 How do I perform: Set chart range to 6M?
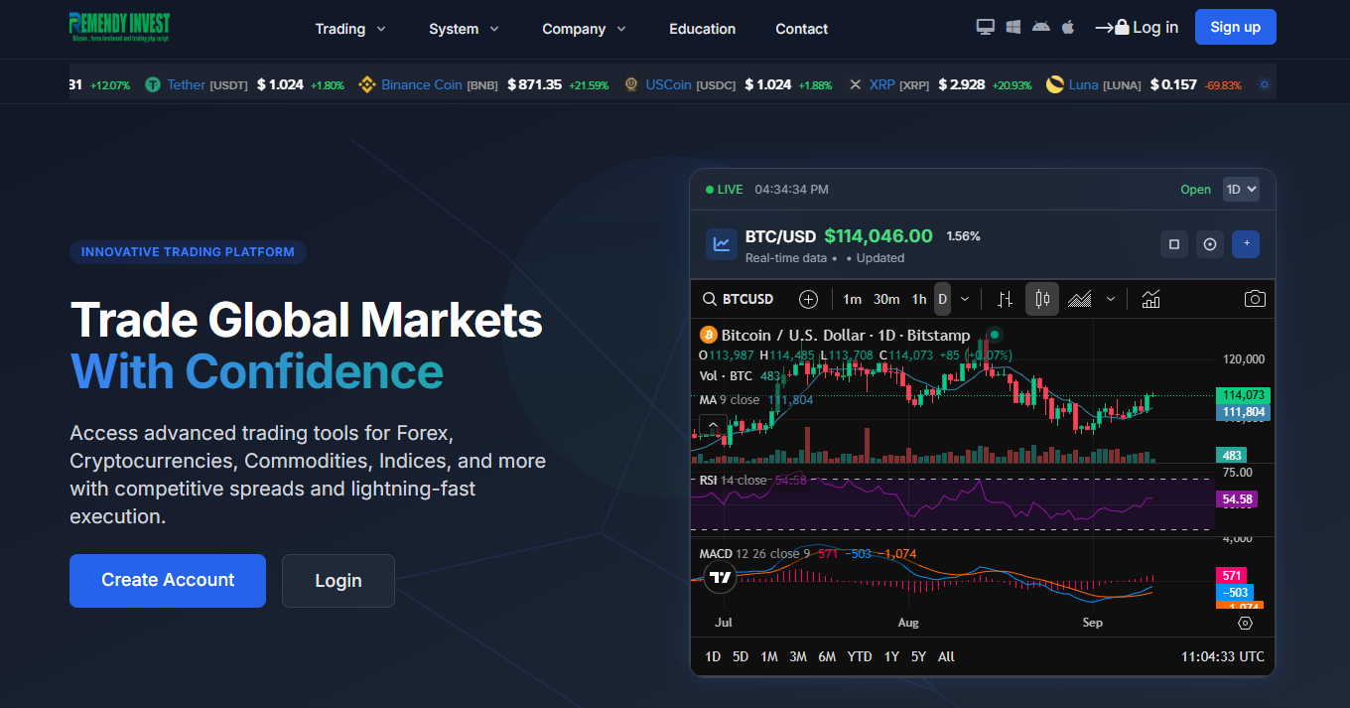click(x=827, y=656)
